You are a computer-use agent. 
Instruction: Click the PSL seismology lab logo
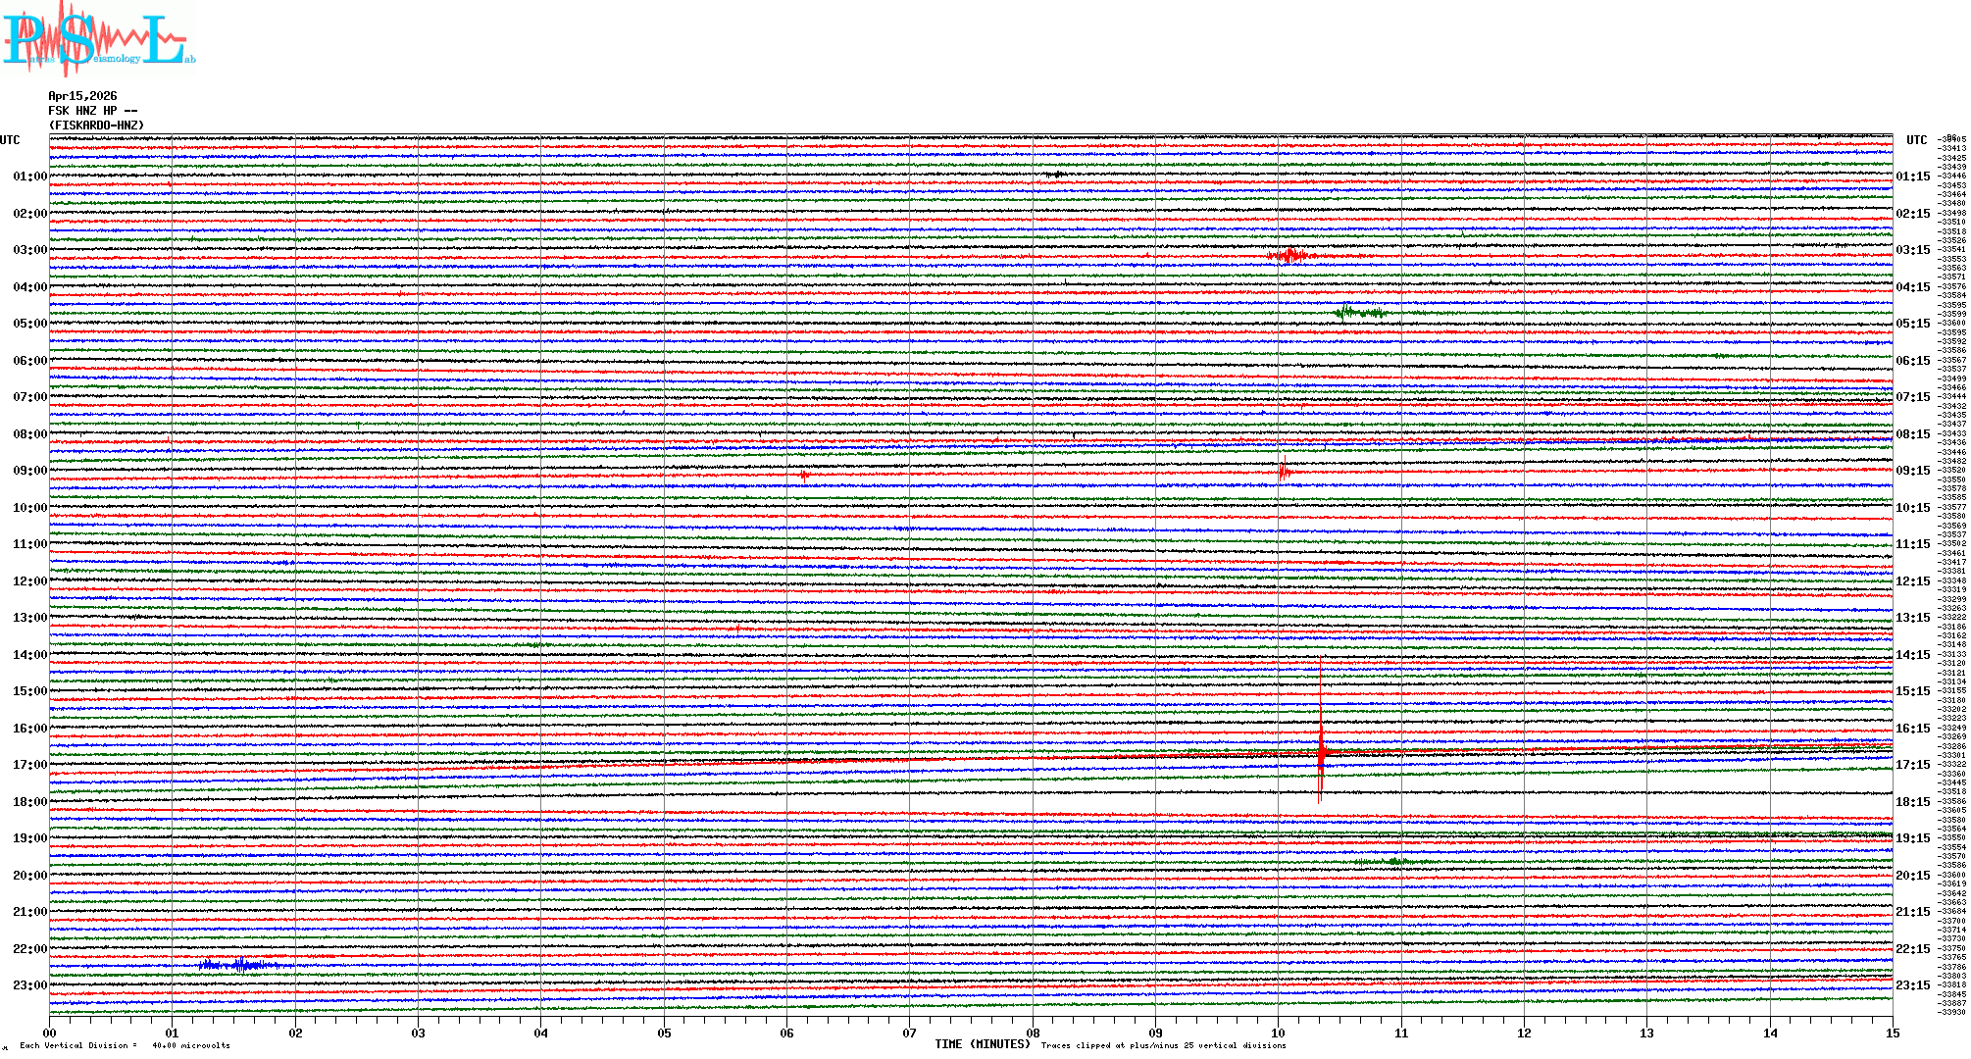click(98, 39)
